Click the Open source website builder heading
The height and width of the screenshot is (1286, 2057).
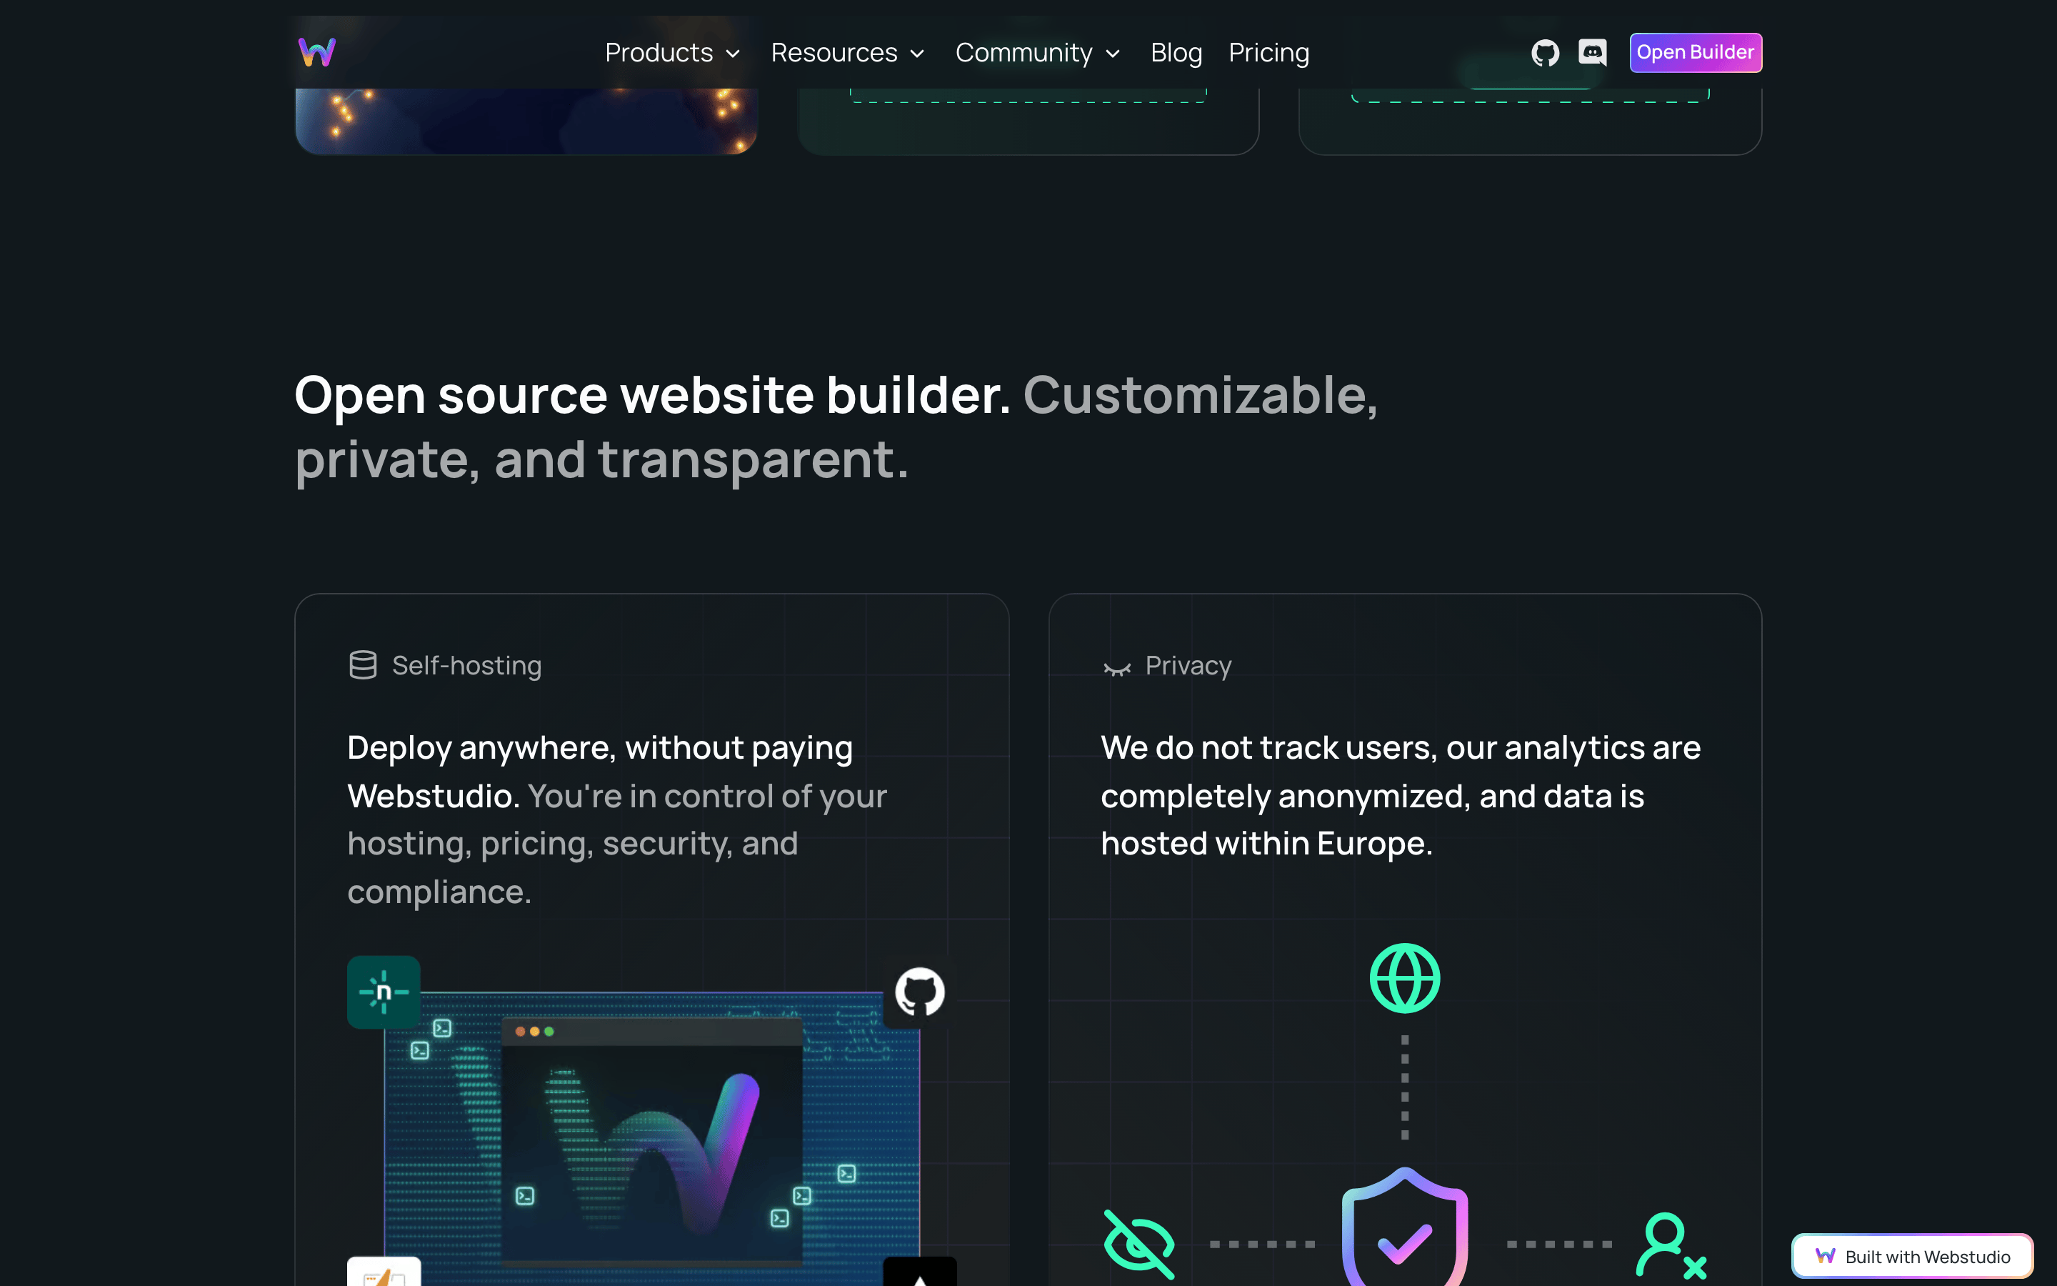(x=836, y=427)
